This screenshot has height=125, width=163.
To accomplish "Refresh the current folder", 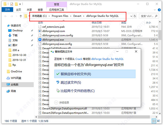I will click(x=135, y=16).
